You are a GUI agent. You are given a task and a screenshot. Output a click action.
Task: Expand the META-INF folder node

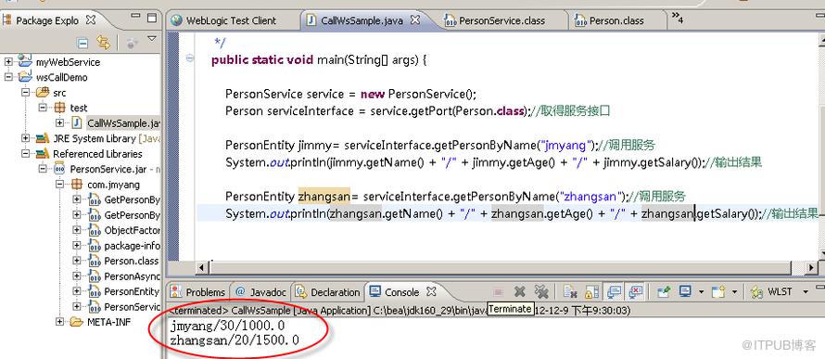point(59,321)
